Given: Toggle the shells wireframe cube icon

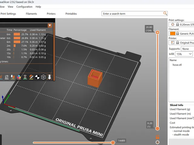Looking at the screenshot, I should pos(43,77).
